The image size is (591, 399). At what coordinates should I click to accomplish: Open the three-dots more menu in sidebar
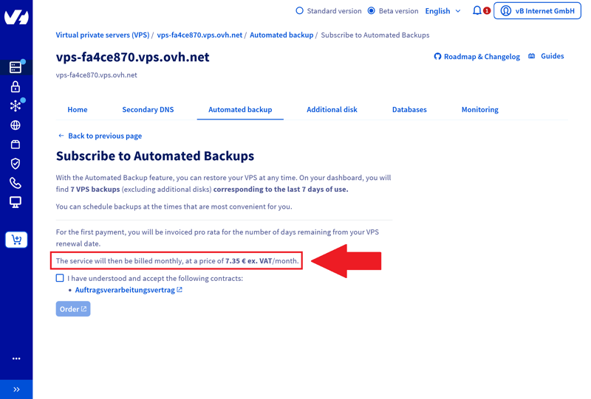click(16, 358)
